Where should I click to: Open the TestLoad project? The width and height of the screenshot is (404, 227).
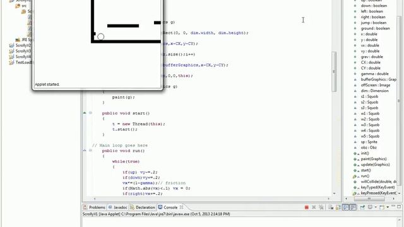point(21,62)
